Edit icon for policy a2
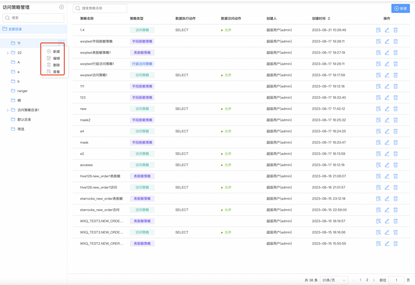The width and height of the screenshot is (415, 285). click(x=387, y=154)
